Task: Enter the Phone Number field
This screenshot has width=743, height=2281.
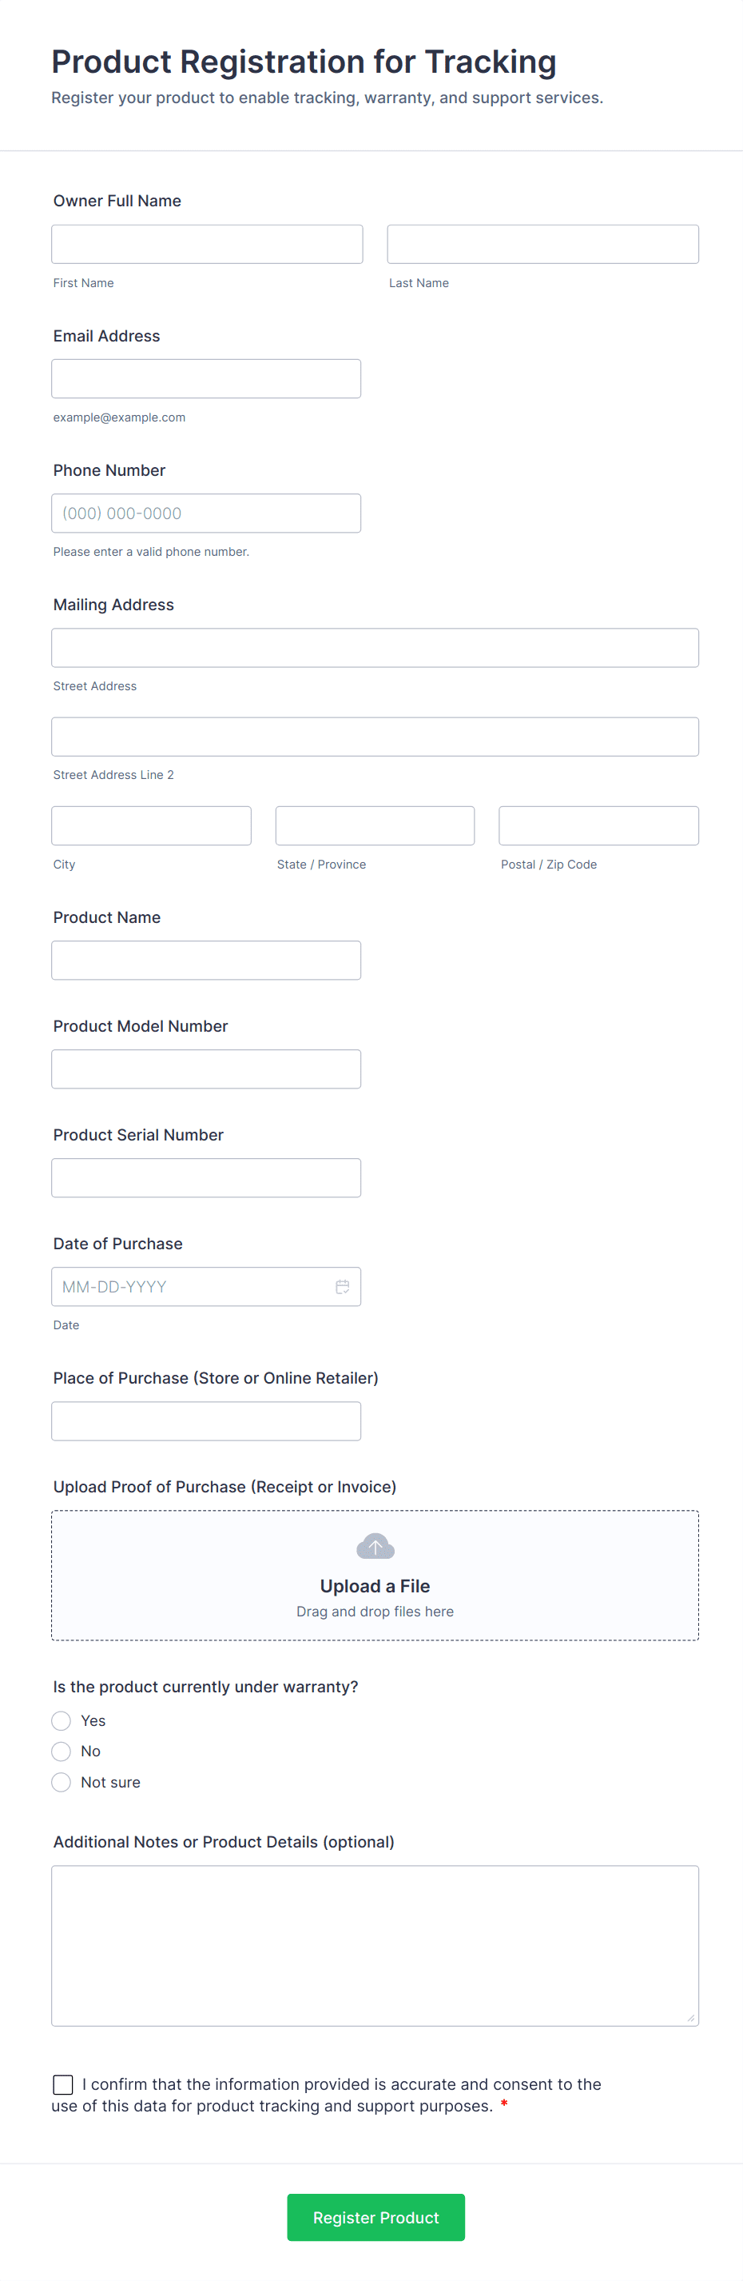Action: tap(206, 513)
